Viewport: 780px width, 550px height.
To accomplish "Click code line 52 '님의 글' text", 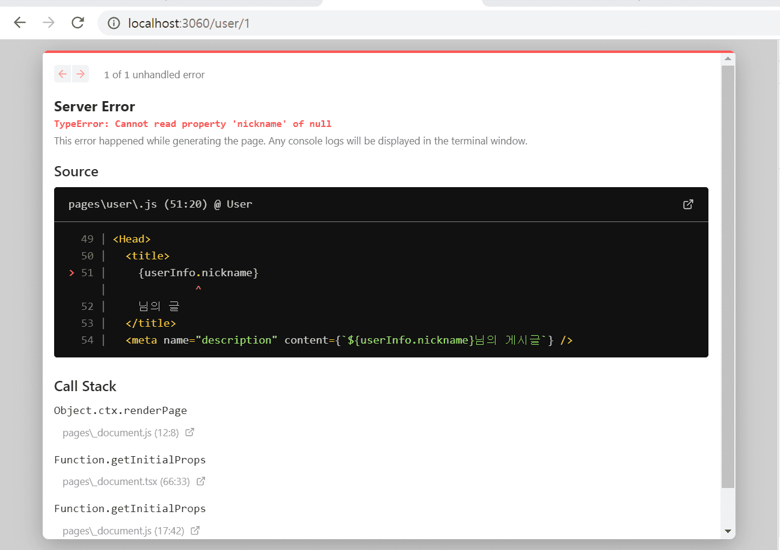I will point(159,306).
